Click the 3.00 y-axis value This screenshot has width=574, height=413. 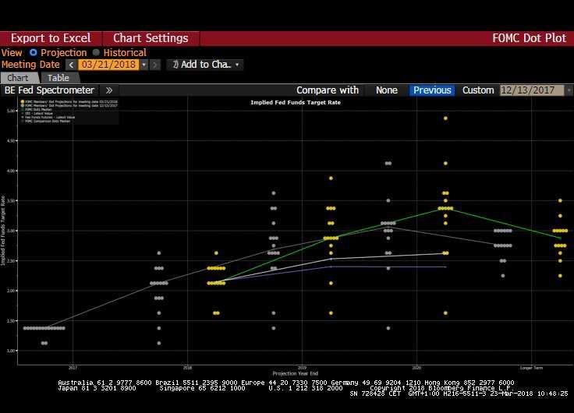pyautogui.click(x=11, y=231)
